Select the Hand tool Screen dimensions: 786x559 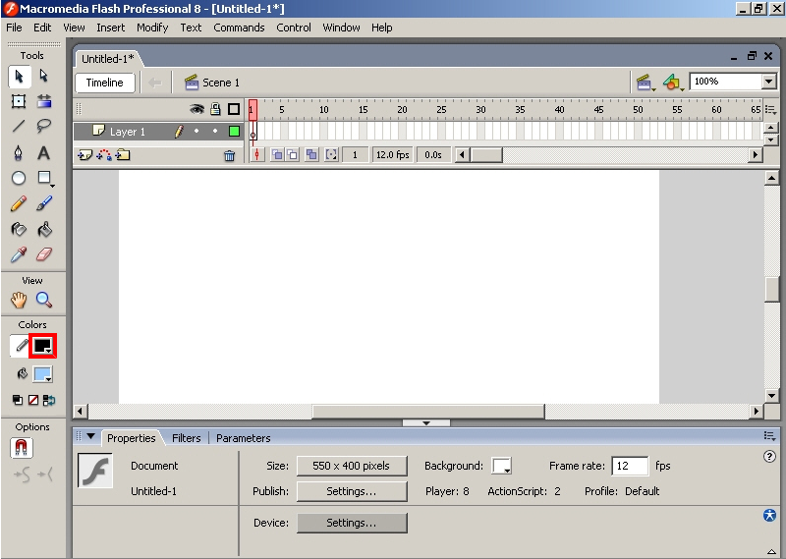pyautogui.click(x=19, y=301)
